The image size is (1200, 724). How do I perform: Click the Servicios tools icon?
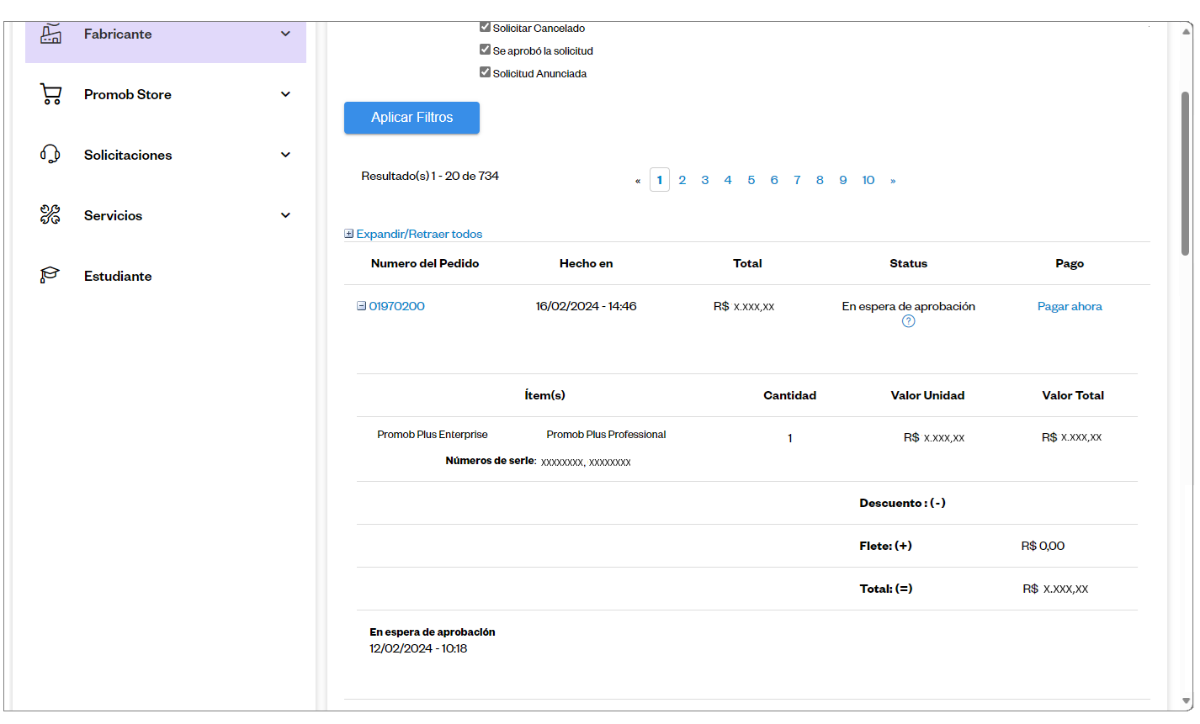(50, 214)
